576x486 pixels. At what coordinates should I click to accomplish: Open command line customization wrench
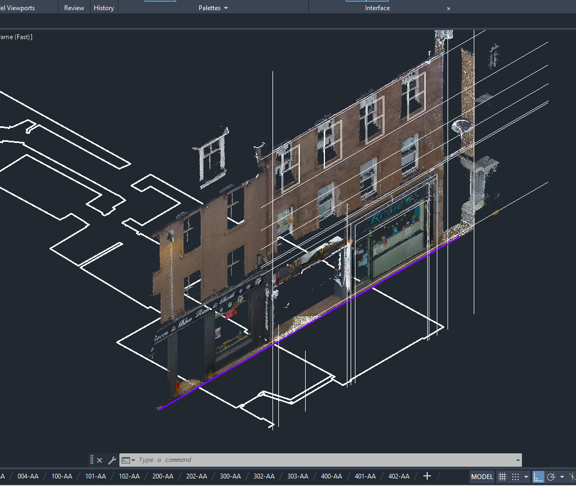point(112,460)
